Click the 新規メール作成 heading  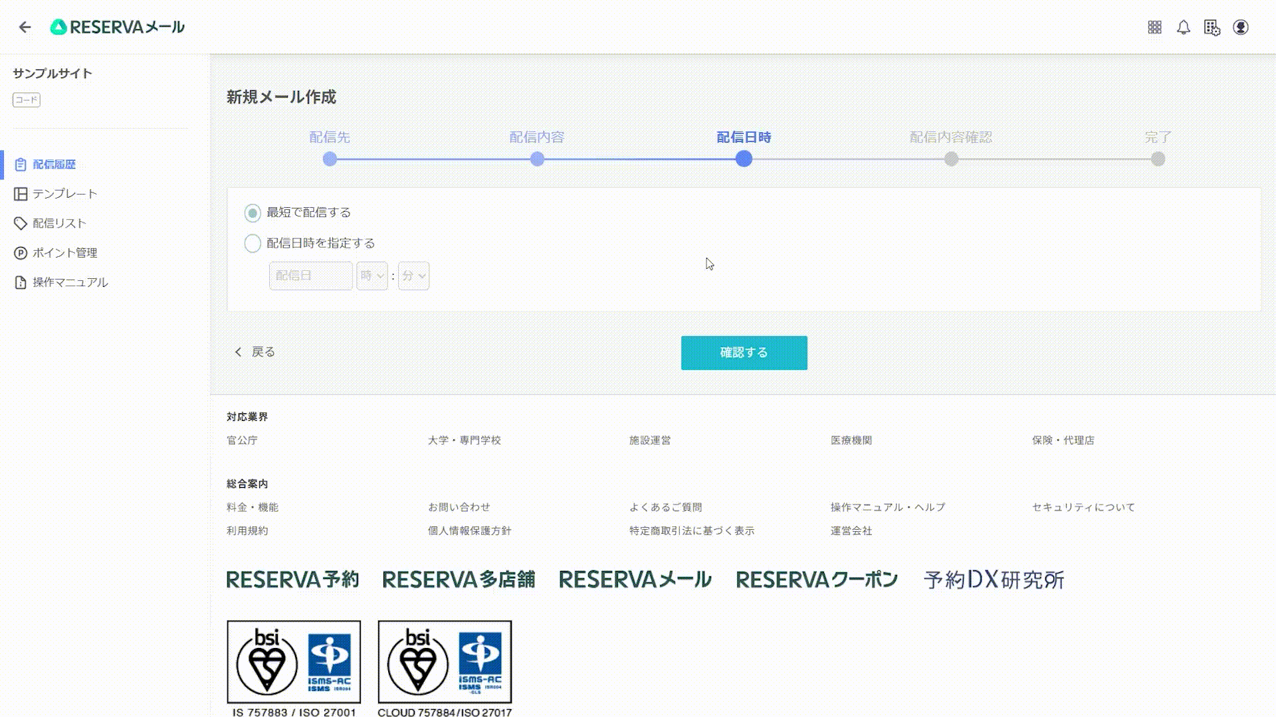click(x=281, y=98)
